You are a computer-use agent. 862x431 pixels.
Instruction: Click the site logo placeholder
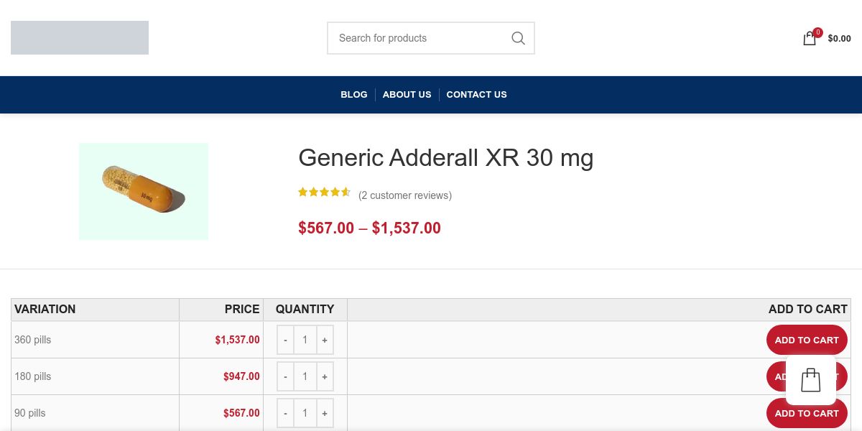click(x=80, y=38)
